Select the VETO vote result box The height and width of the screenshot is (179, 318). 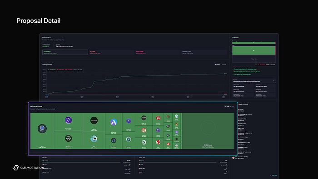point(158,52)
